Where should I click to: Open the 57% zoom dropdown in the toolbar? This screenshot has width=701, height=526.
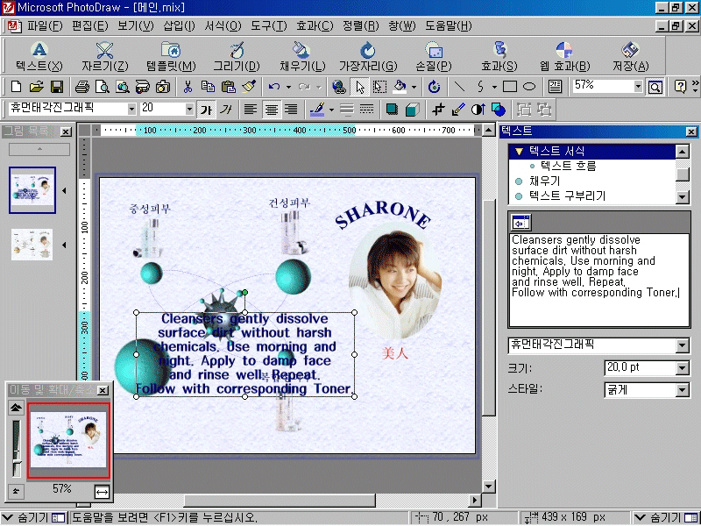638,86
